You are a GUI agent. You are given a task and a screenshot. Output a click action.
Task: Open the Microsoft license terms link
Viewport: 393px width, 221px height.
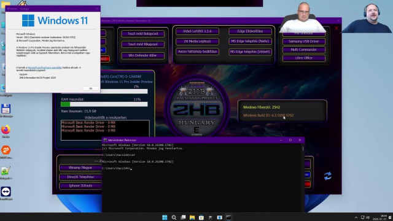pos(45,68)
